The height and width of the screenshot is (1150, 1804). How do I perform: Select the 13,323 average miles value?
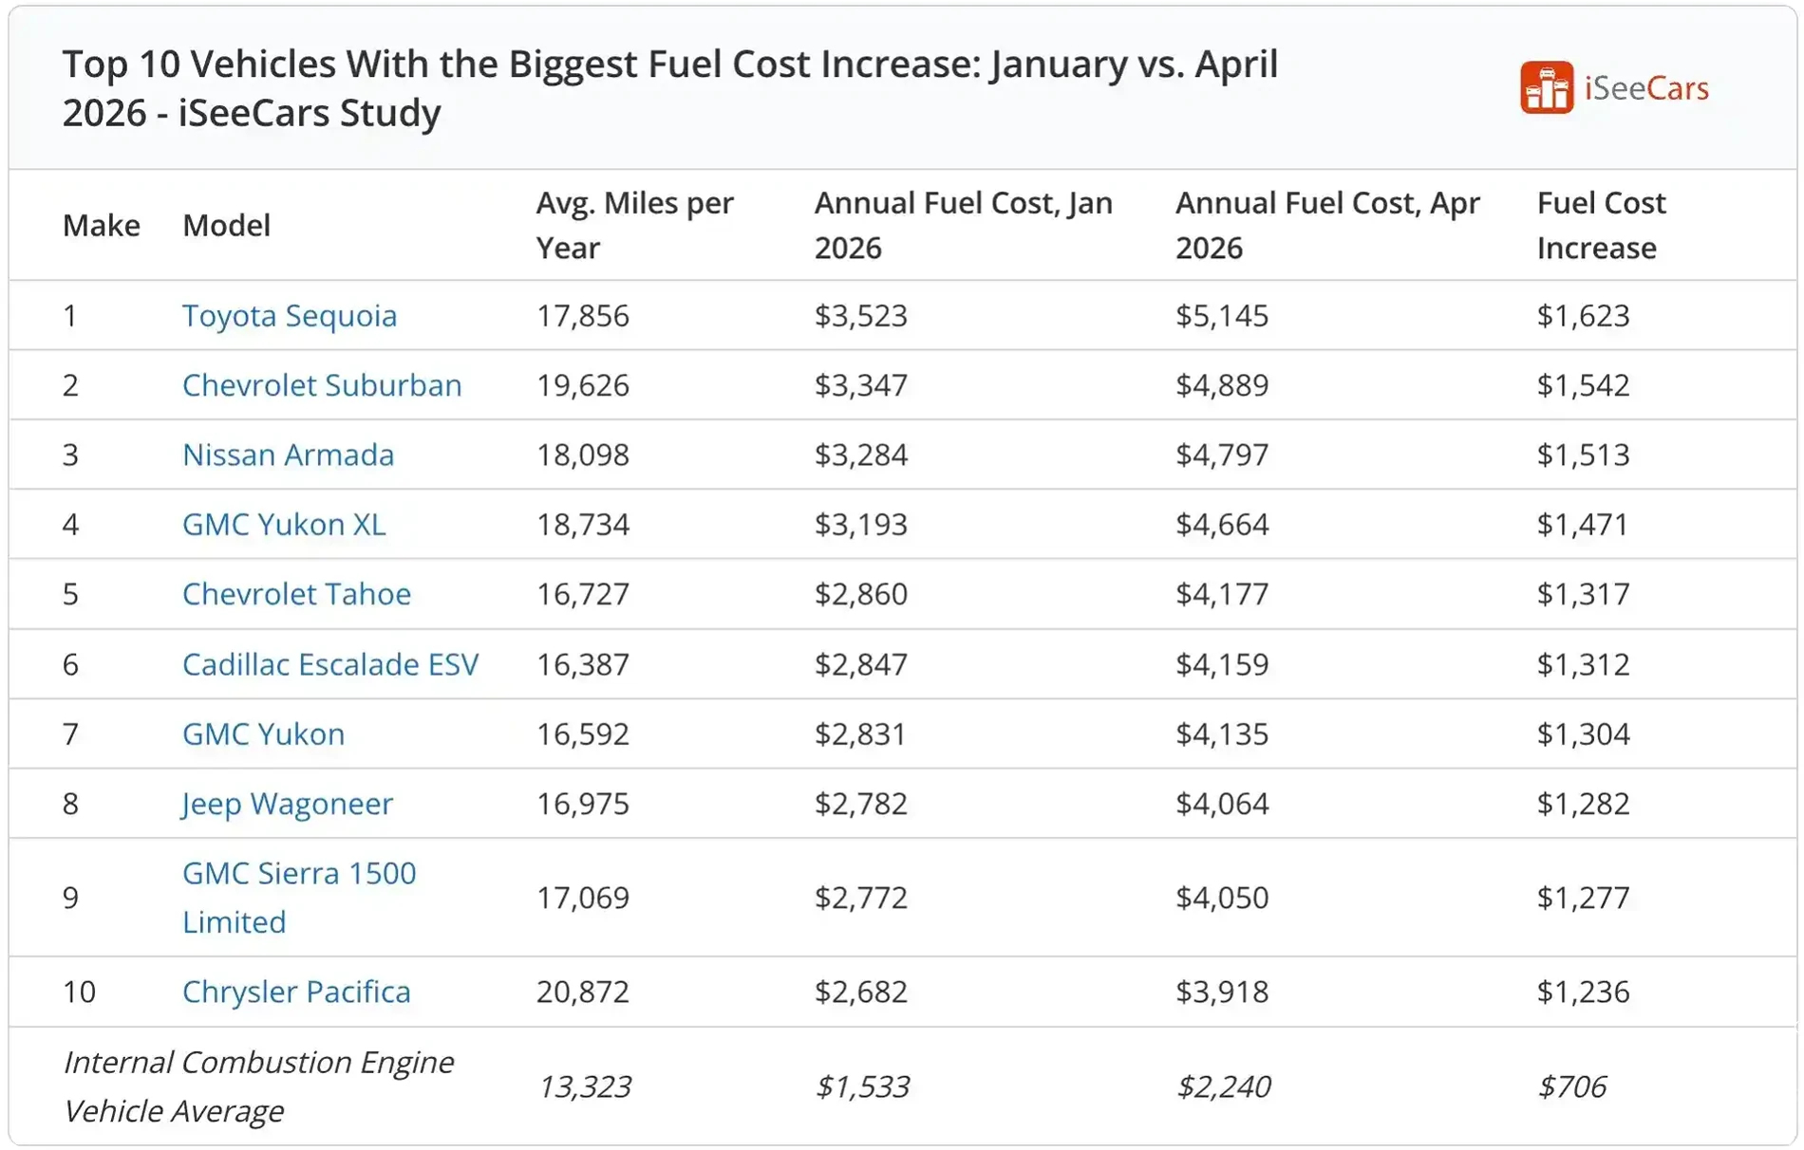tap(585, 1086)
